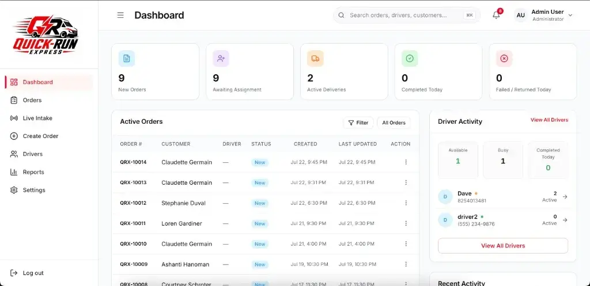Image resolution: width=590 pixels, height=286 pixels.
Task: Open Reports from sidebar
Action: pos(49,172)
